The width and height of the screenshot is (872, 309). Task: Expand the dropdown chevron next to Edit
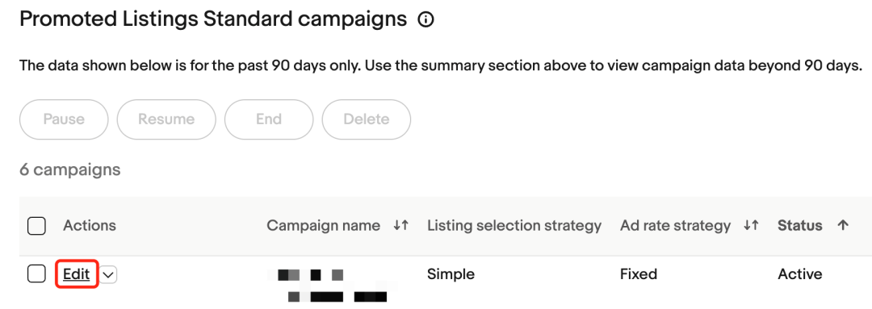(x=109, y=274)
